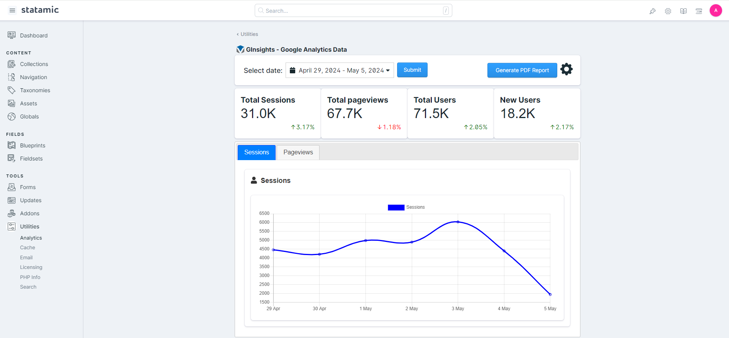Click the Blueprints sidebar icon
Viewport: 729px width, 338px height.
point(12,145)
